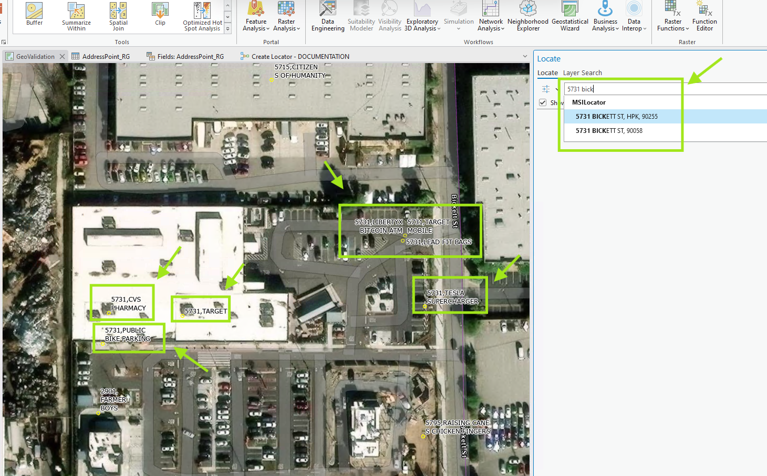Click the 5715,CITIZENS OF HUMANITY point
The height and width of the screenshot is (476, 767).
(x=271, y=80)
